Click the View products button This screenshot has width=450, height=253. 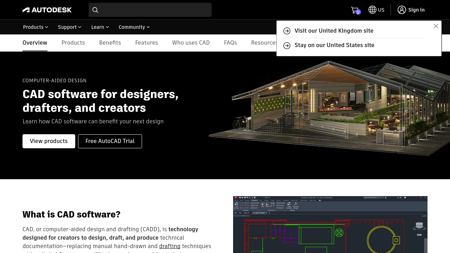(49, 141)
